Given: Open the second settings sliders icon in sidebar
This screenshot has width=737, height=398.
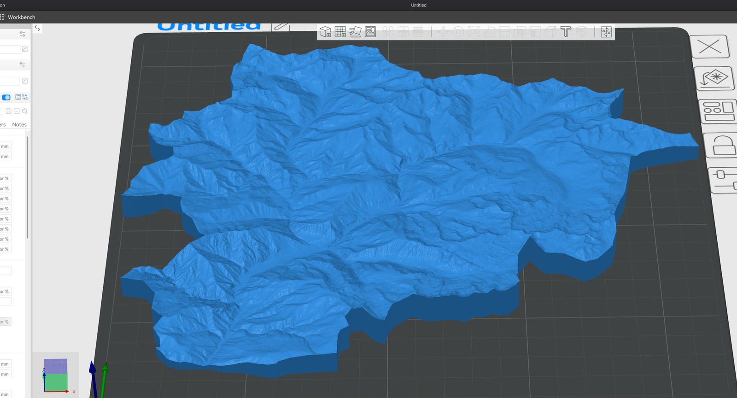Looking at the screenshot, I should click(x=22, y=64).
